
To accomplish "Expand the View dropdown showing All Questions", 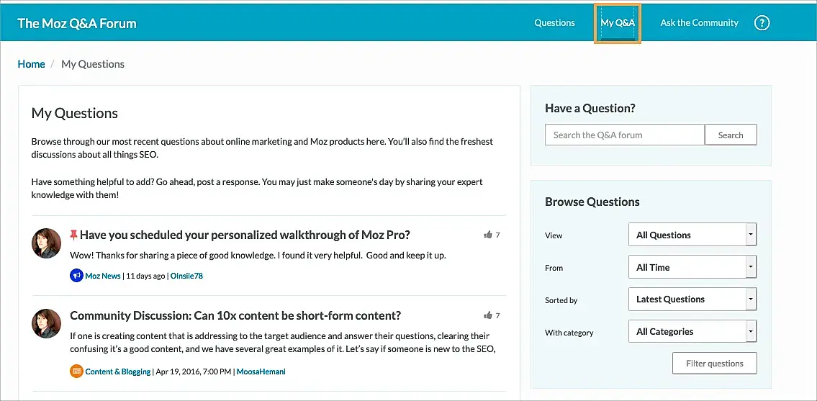I will tap(692, 235).
